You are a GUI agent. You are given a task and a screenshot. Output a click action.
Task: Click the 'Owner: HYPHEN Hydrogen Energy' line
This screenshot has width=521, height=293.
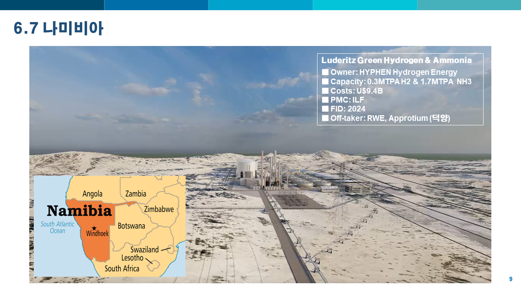(x=390, y=72)
